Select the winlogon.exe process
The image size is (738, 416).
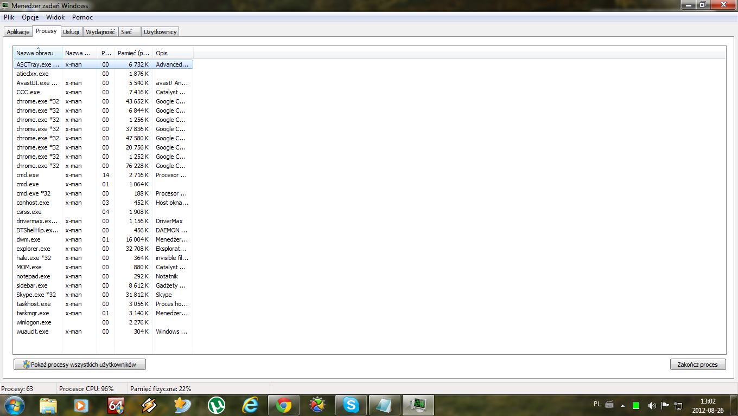103,322
